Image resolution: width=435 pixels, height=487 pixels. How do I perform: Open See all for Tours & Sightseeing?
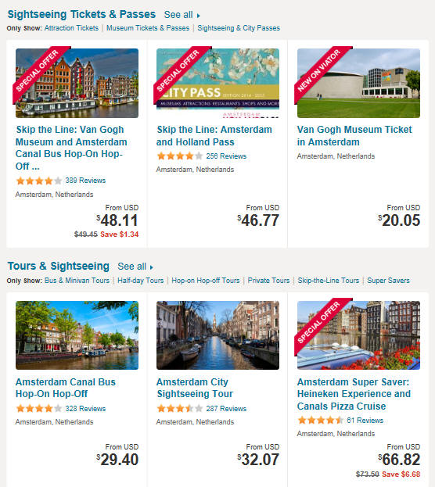[x=135, y=267]
